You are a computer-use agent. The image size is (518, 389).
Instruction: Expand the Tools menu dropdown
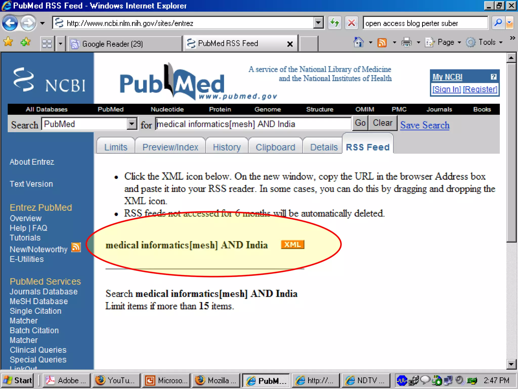[x=501, y=42]
